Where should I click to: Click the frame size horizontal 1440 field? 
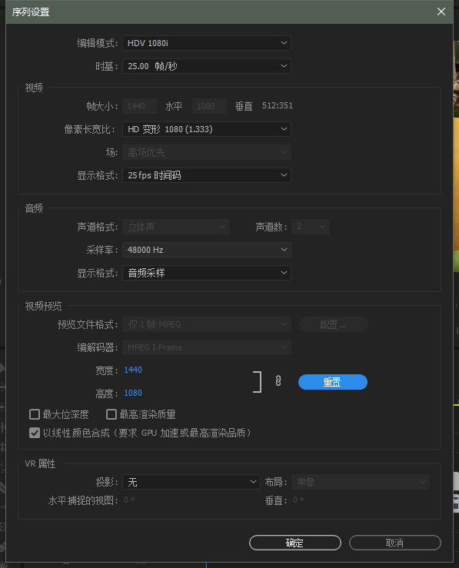(x=139, y=106)
